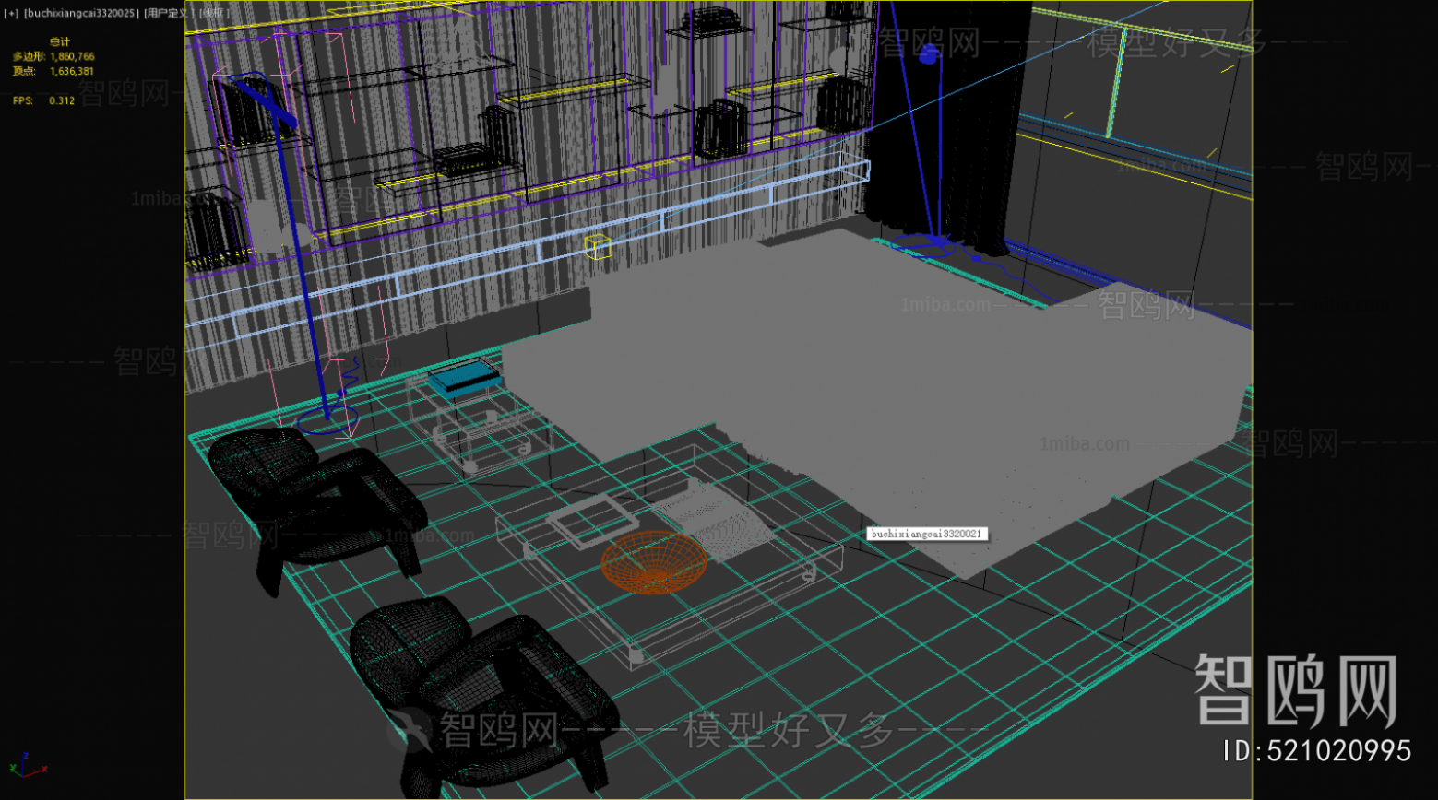
Task: Click the FPS readout value
Action: pos(62,100)
